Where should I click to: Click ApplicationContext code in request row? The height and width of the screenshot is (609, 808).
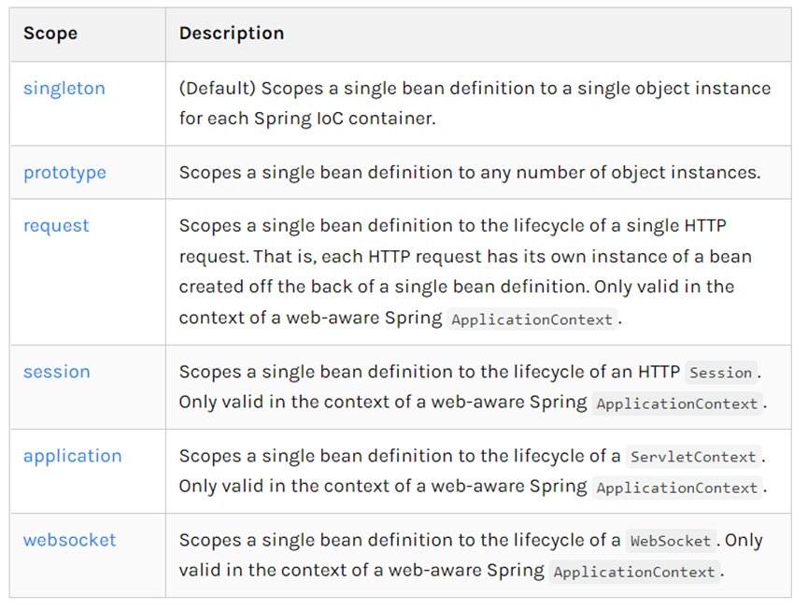[x=532, y=319]
